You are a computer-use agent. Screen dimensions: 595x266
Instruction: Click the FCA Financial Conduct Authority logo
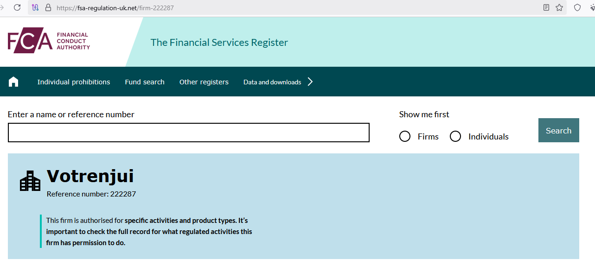pyautogui.click(x=49, y=42)
